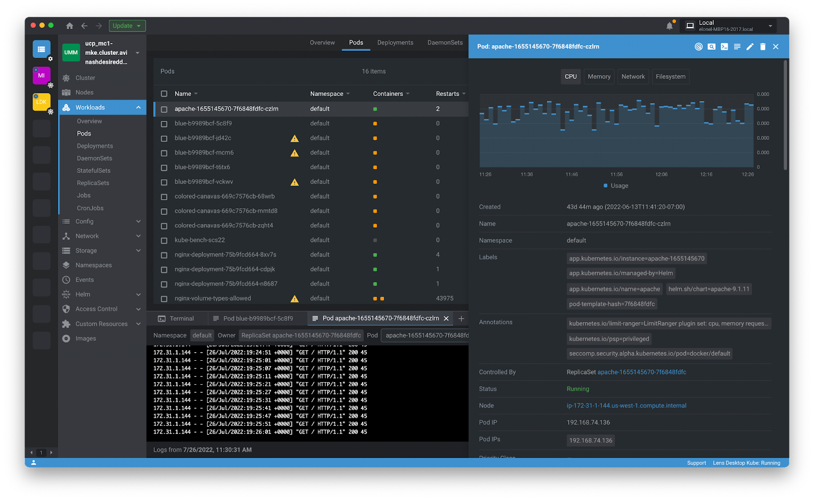The width and height of the screenshot is (814, 500).
Task: Open pod shell terminal icon in header
Action: (x=724, y=47)
